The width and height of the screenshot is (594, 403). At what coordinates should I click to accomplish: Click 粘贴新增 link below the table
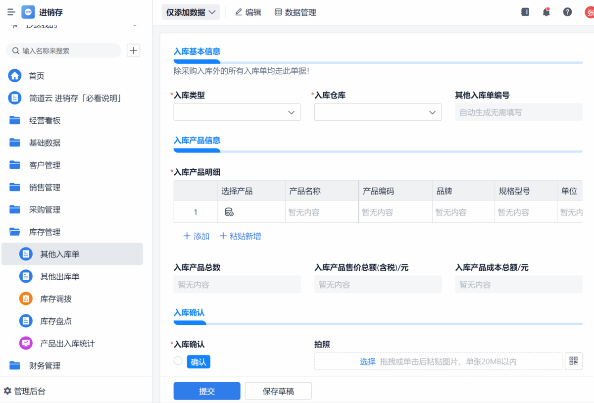[x=240, y=236]
